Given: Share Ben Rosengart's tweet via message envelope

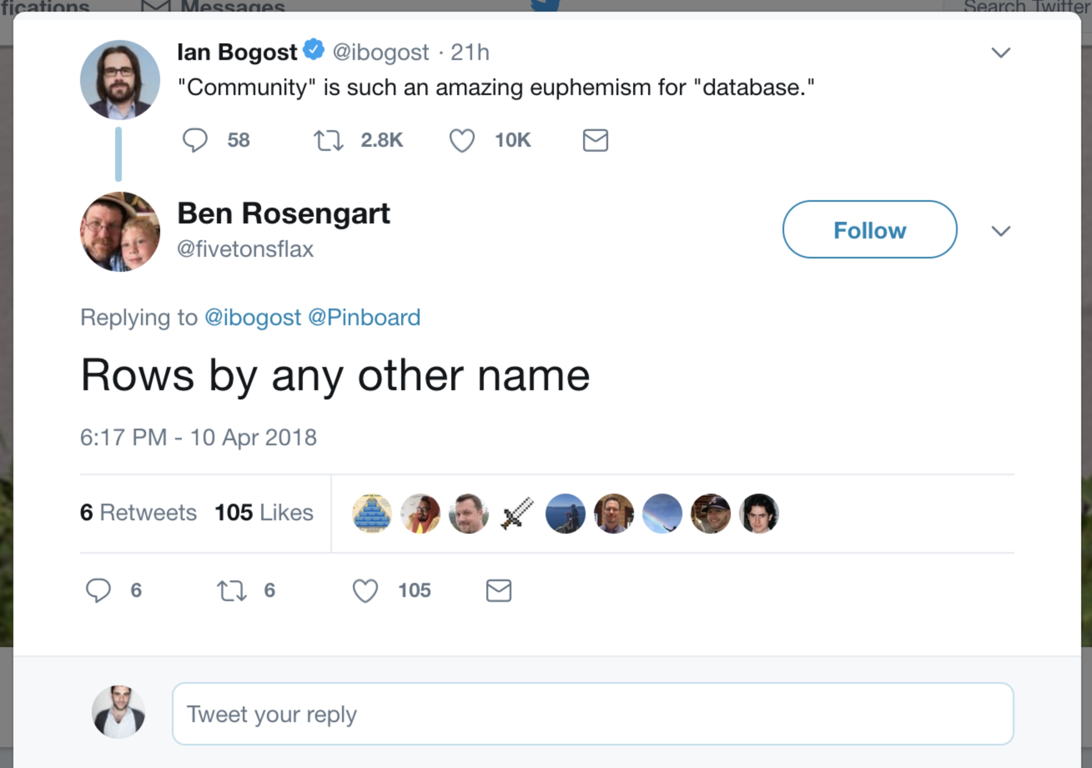Looking at the screenshot, I should [x=498, y=591].
